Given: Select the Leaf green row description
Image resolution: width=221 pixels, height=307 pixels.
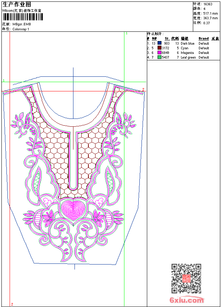Looking at the screenshot, I should 188,57.
